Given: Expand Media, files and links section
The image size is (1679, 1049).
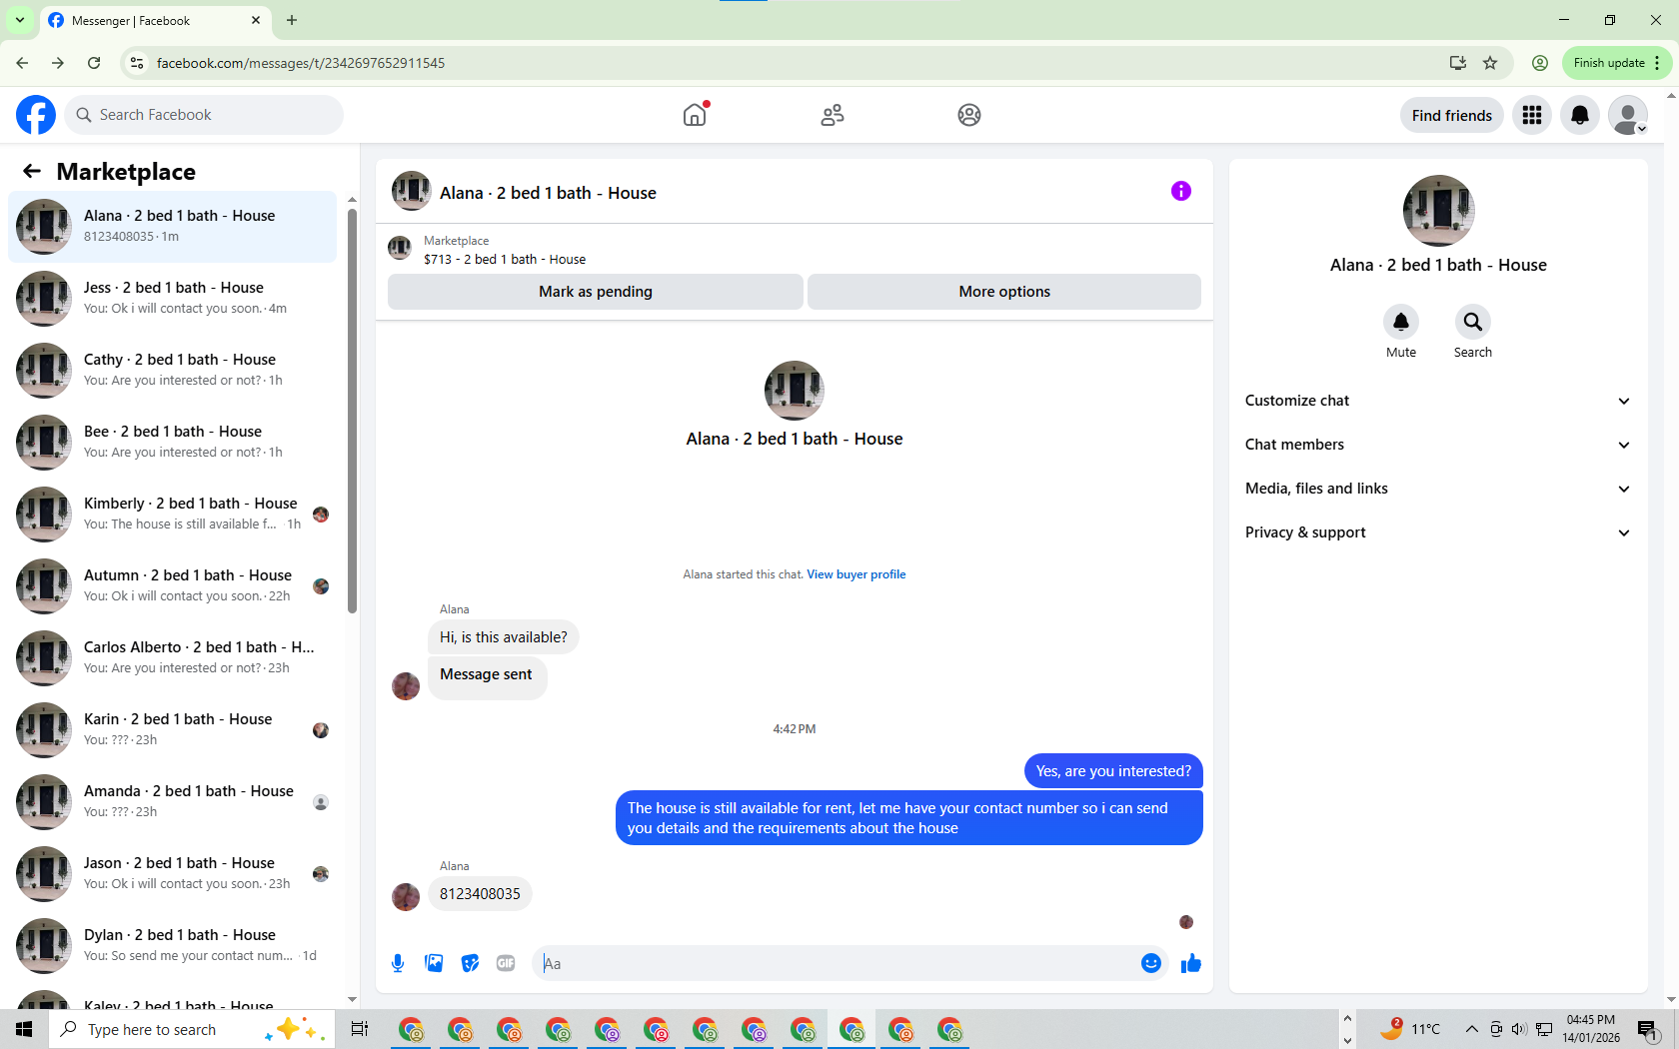Looking at the screenshot, I should click(x=1438, y=489).
